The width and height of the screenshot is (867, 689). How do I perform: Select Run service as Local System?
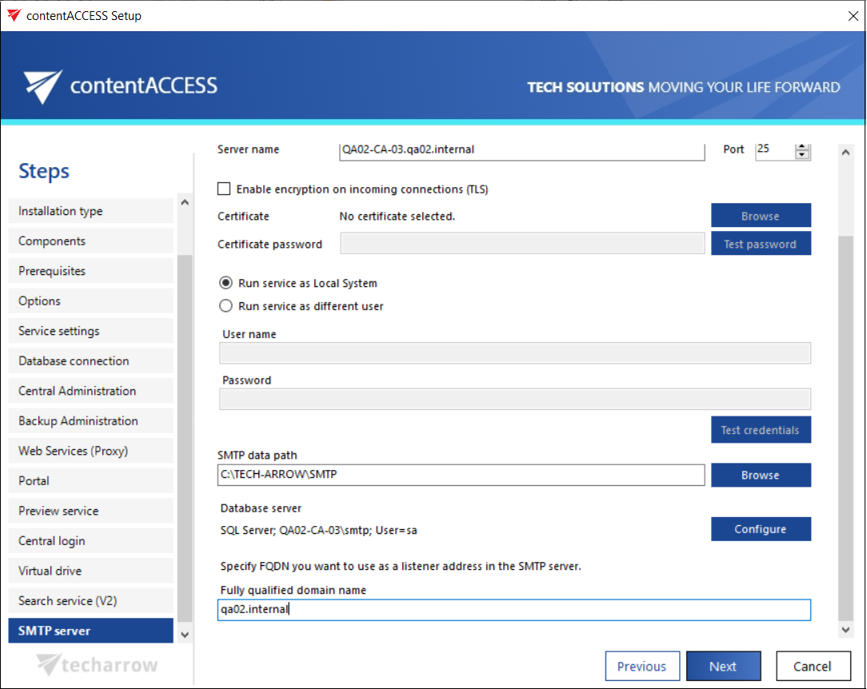click(226, 283)
